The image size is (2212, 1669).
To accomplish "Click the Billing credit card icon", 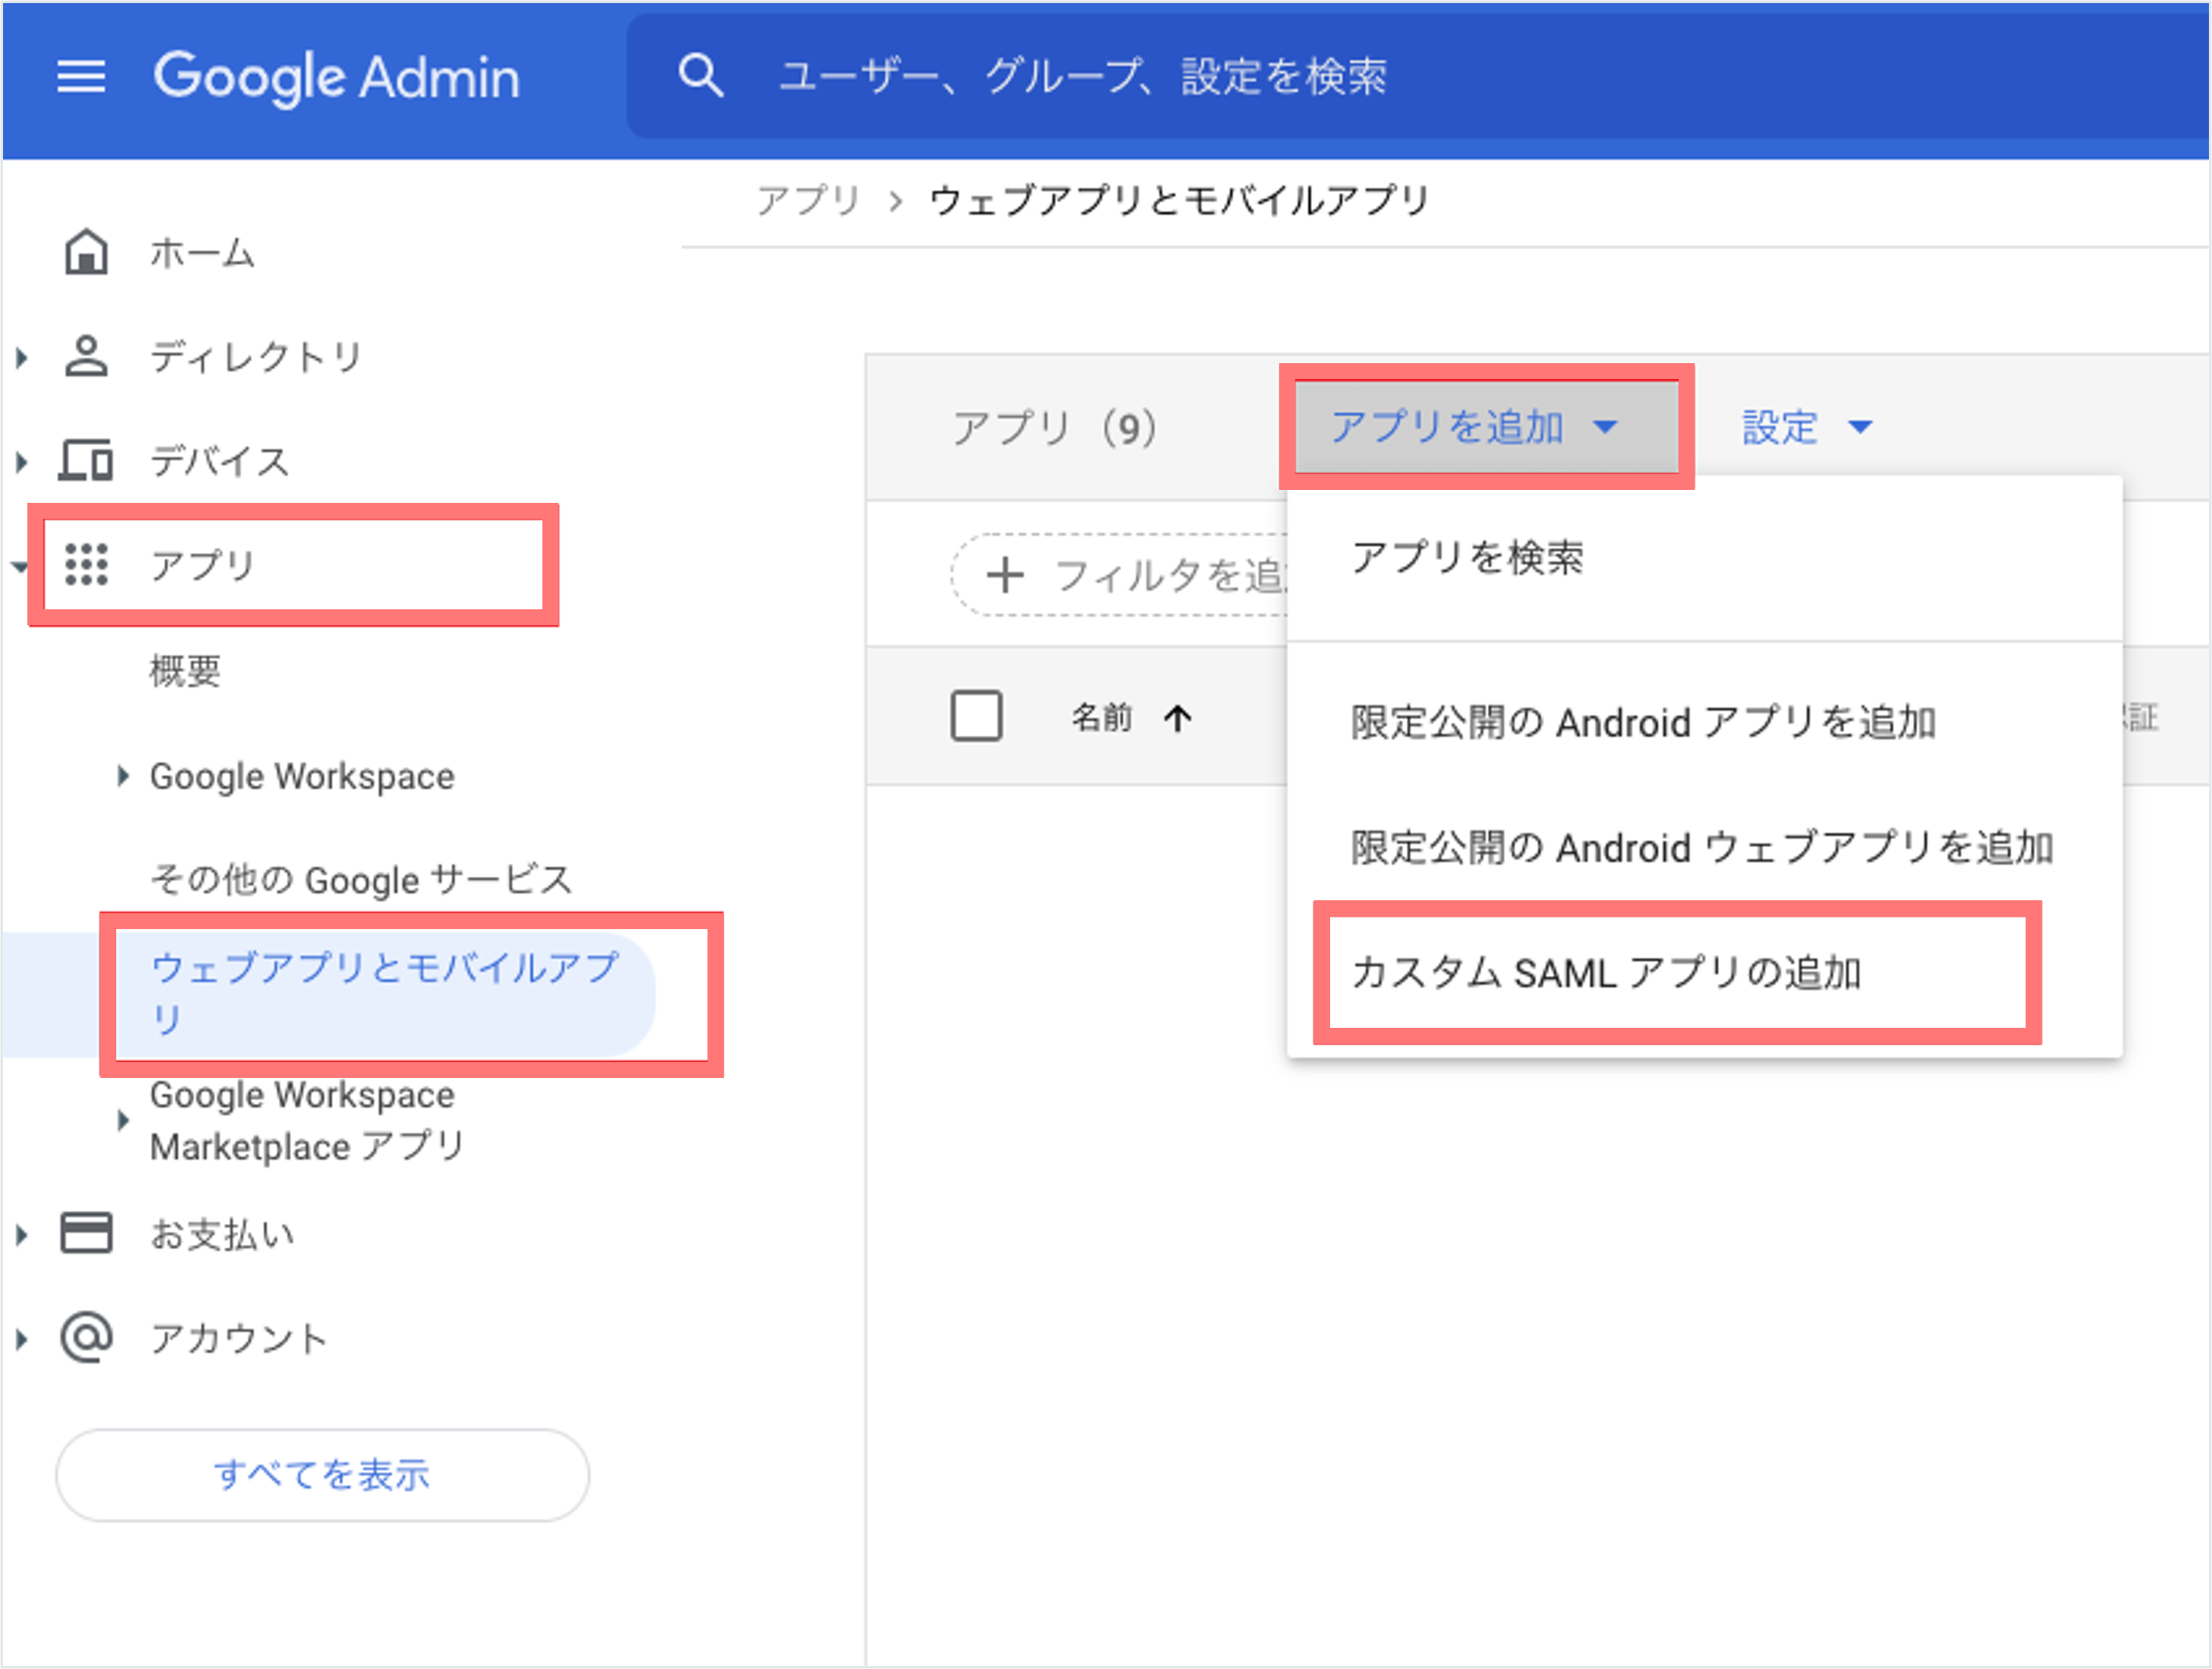I will coord(86,1234).
